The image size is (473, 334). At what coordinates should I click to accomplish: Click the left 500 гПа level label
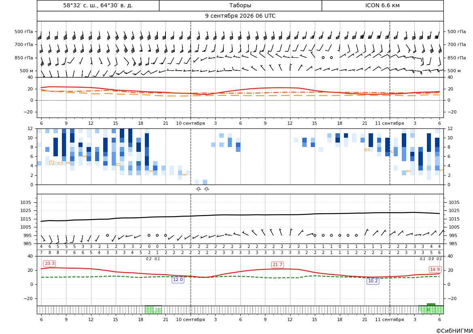pos(23,32)
